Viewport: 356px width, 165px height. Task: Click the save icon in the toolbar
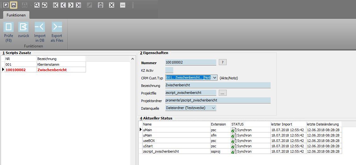coord(14,5)
